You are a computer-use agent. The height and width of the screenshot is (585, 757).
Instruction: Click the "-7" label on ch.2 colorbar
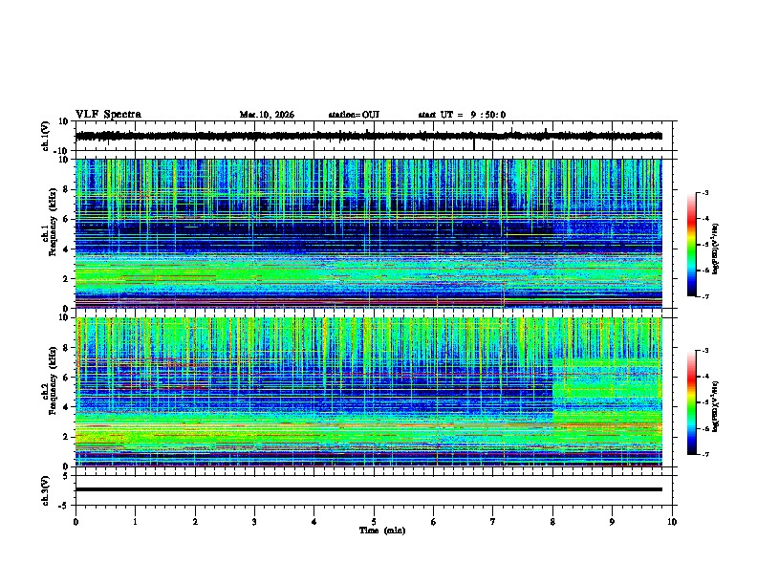(704, 454)
